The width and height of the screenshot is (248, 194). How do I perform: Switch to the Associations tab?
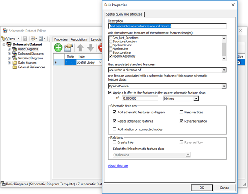point(79,39)
